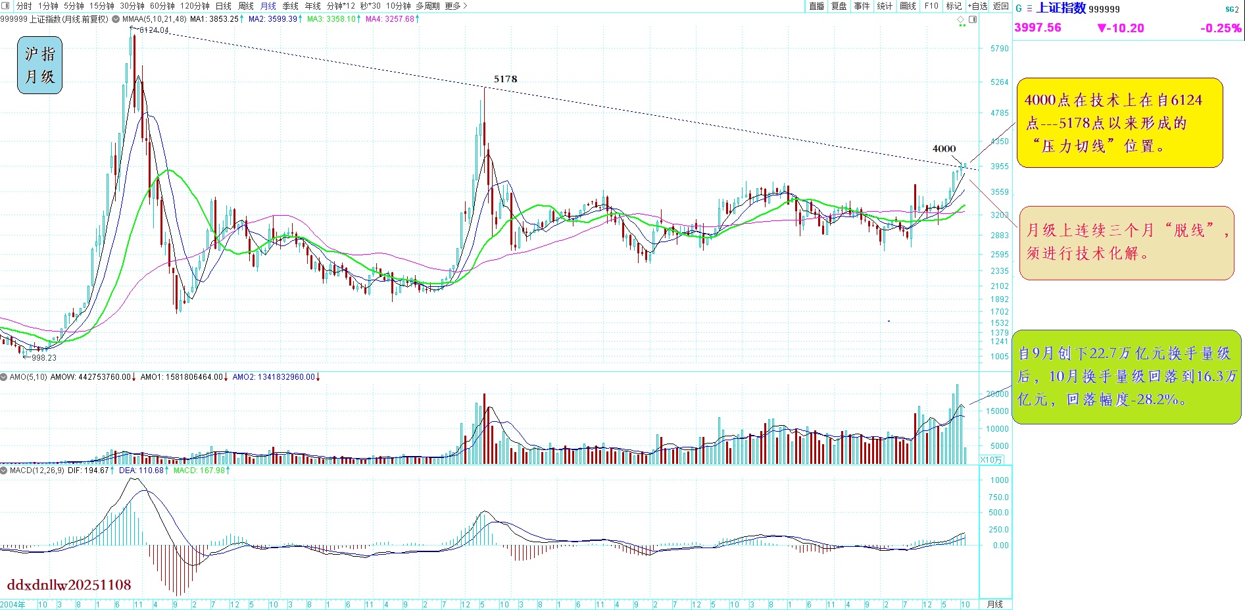The height and width of the screenshot is (610, 1245).
Task: Select the 秒*30 timeframe
Action: (x=370, y=6)
